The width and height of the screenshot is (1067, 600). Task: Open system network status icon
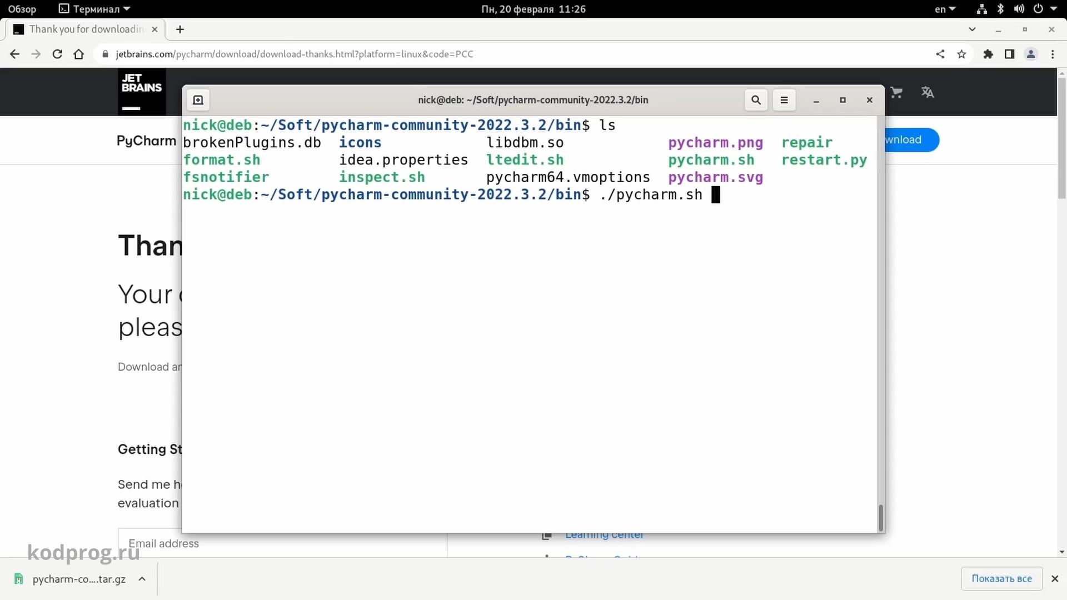pos(982,9)
